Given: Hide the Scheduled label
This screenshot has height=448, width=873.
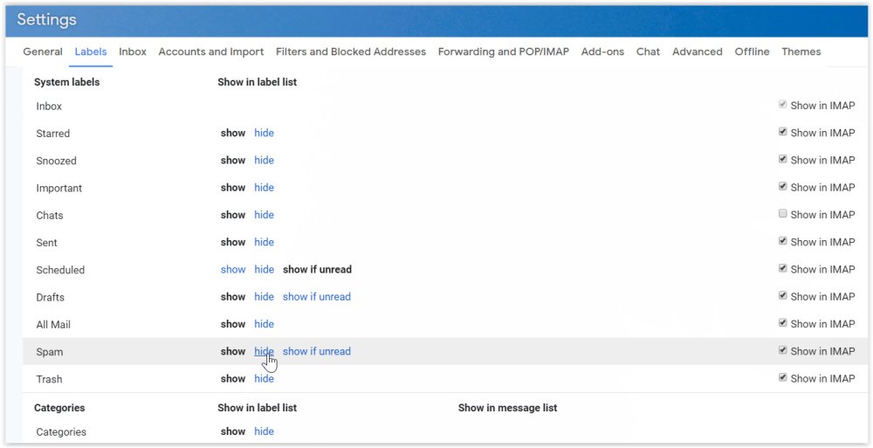Looking at the screenshot, I should pos(264,270).
